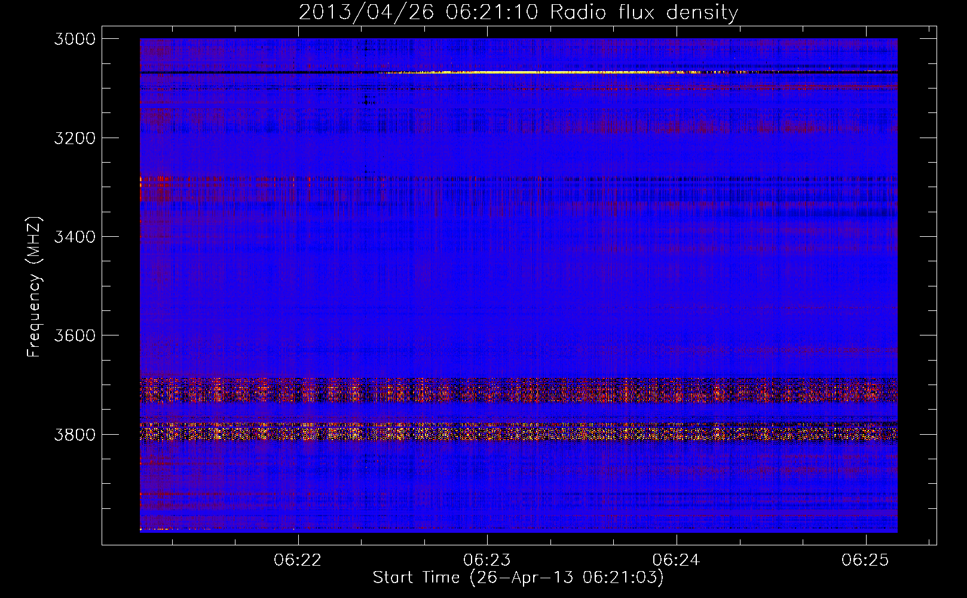This screenshot has width=967, height=598.
Task: Select the 3400 frequency axis label
Action: pos(75,237)
